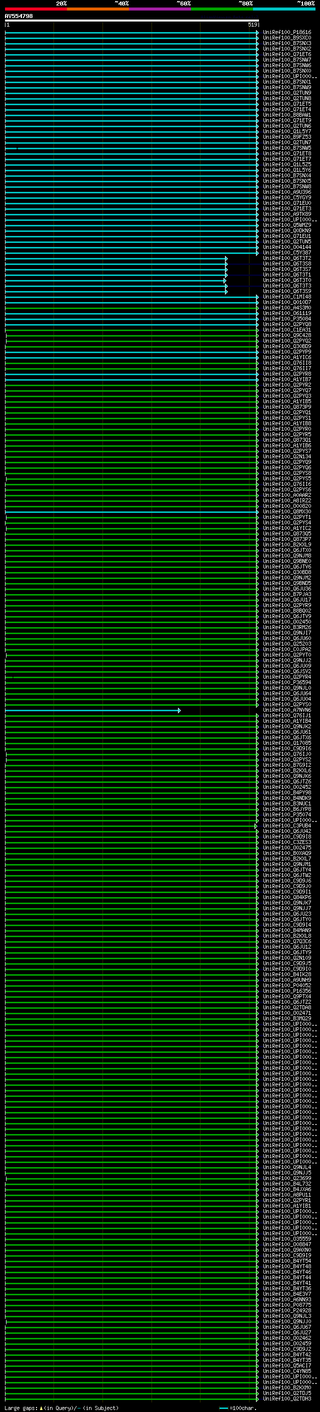This screenshot has width=320, height=1412.
Task: Select hit UniRef100_B4PY98
Action: tap(287, 793)
